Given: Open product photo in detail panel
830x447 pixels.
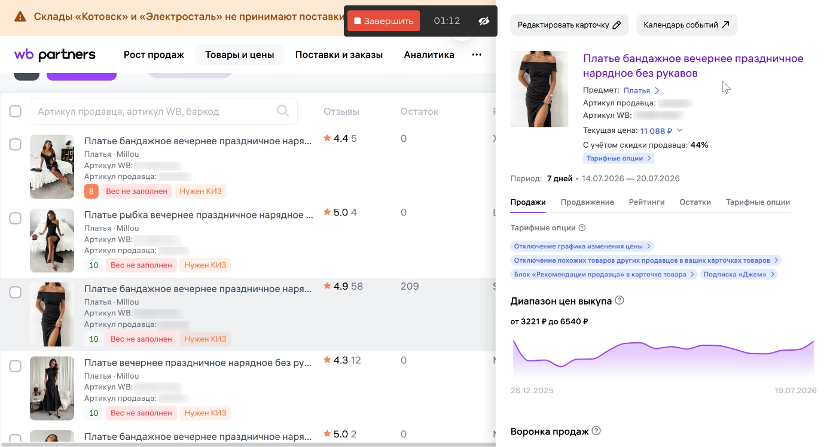Looking at the screenshot, I should [x=539, y=89].
